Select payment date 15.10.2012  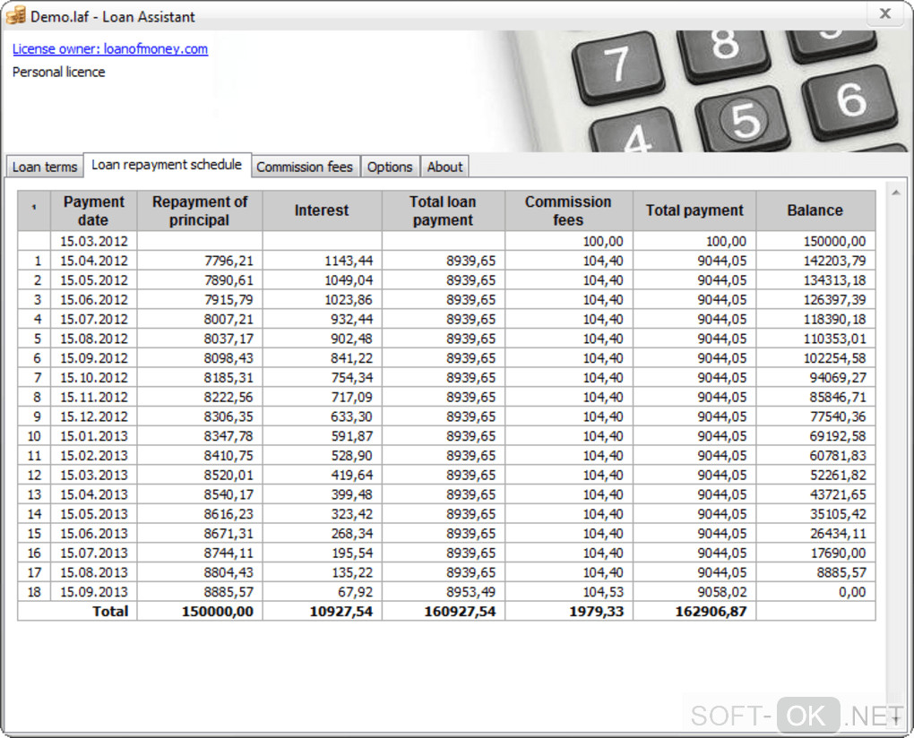coord(93,377)
